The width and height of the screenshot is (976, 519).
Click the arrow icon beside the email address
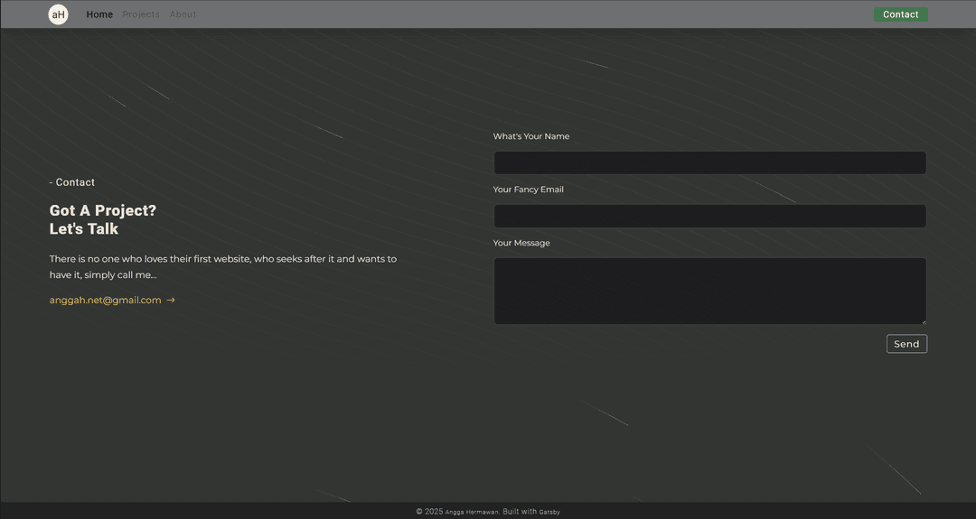click(171, 301)
